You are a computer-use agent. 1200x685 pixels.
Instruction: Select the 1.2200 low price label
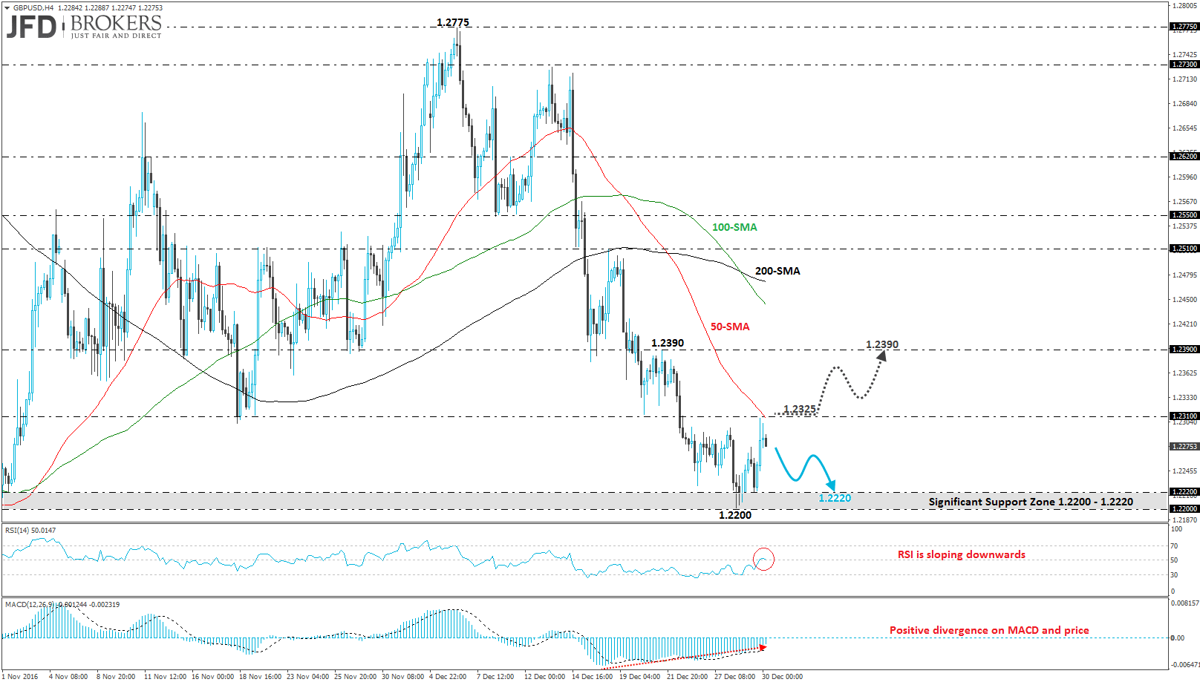point(735,515)
